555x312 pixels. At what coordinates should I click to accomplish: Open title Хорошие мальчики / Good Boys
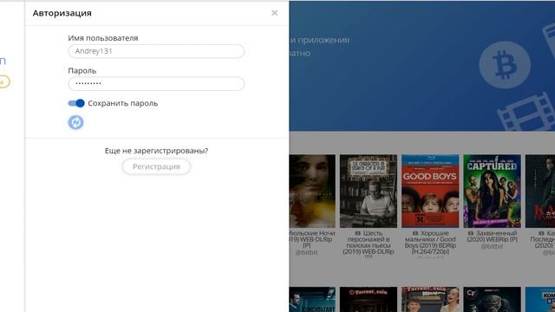pyautogui.click(x=430, y=243)
